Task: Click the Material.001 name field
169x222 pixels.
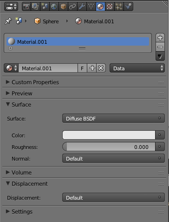Action: click(x=48, y=68)
